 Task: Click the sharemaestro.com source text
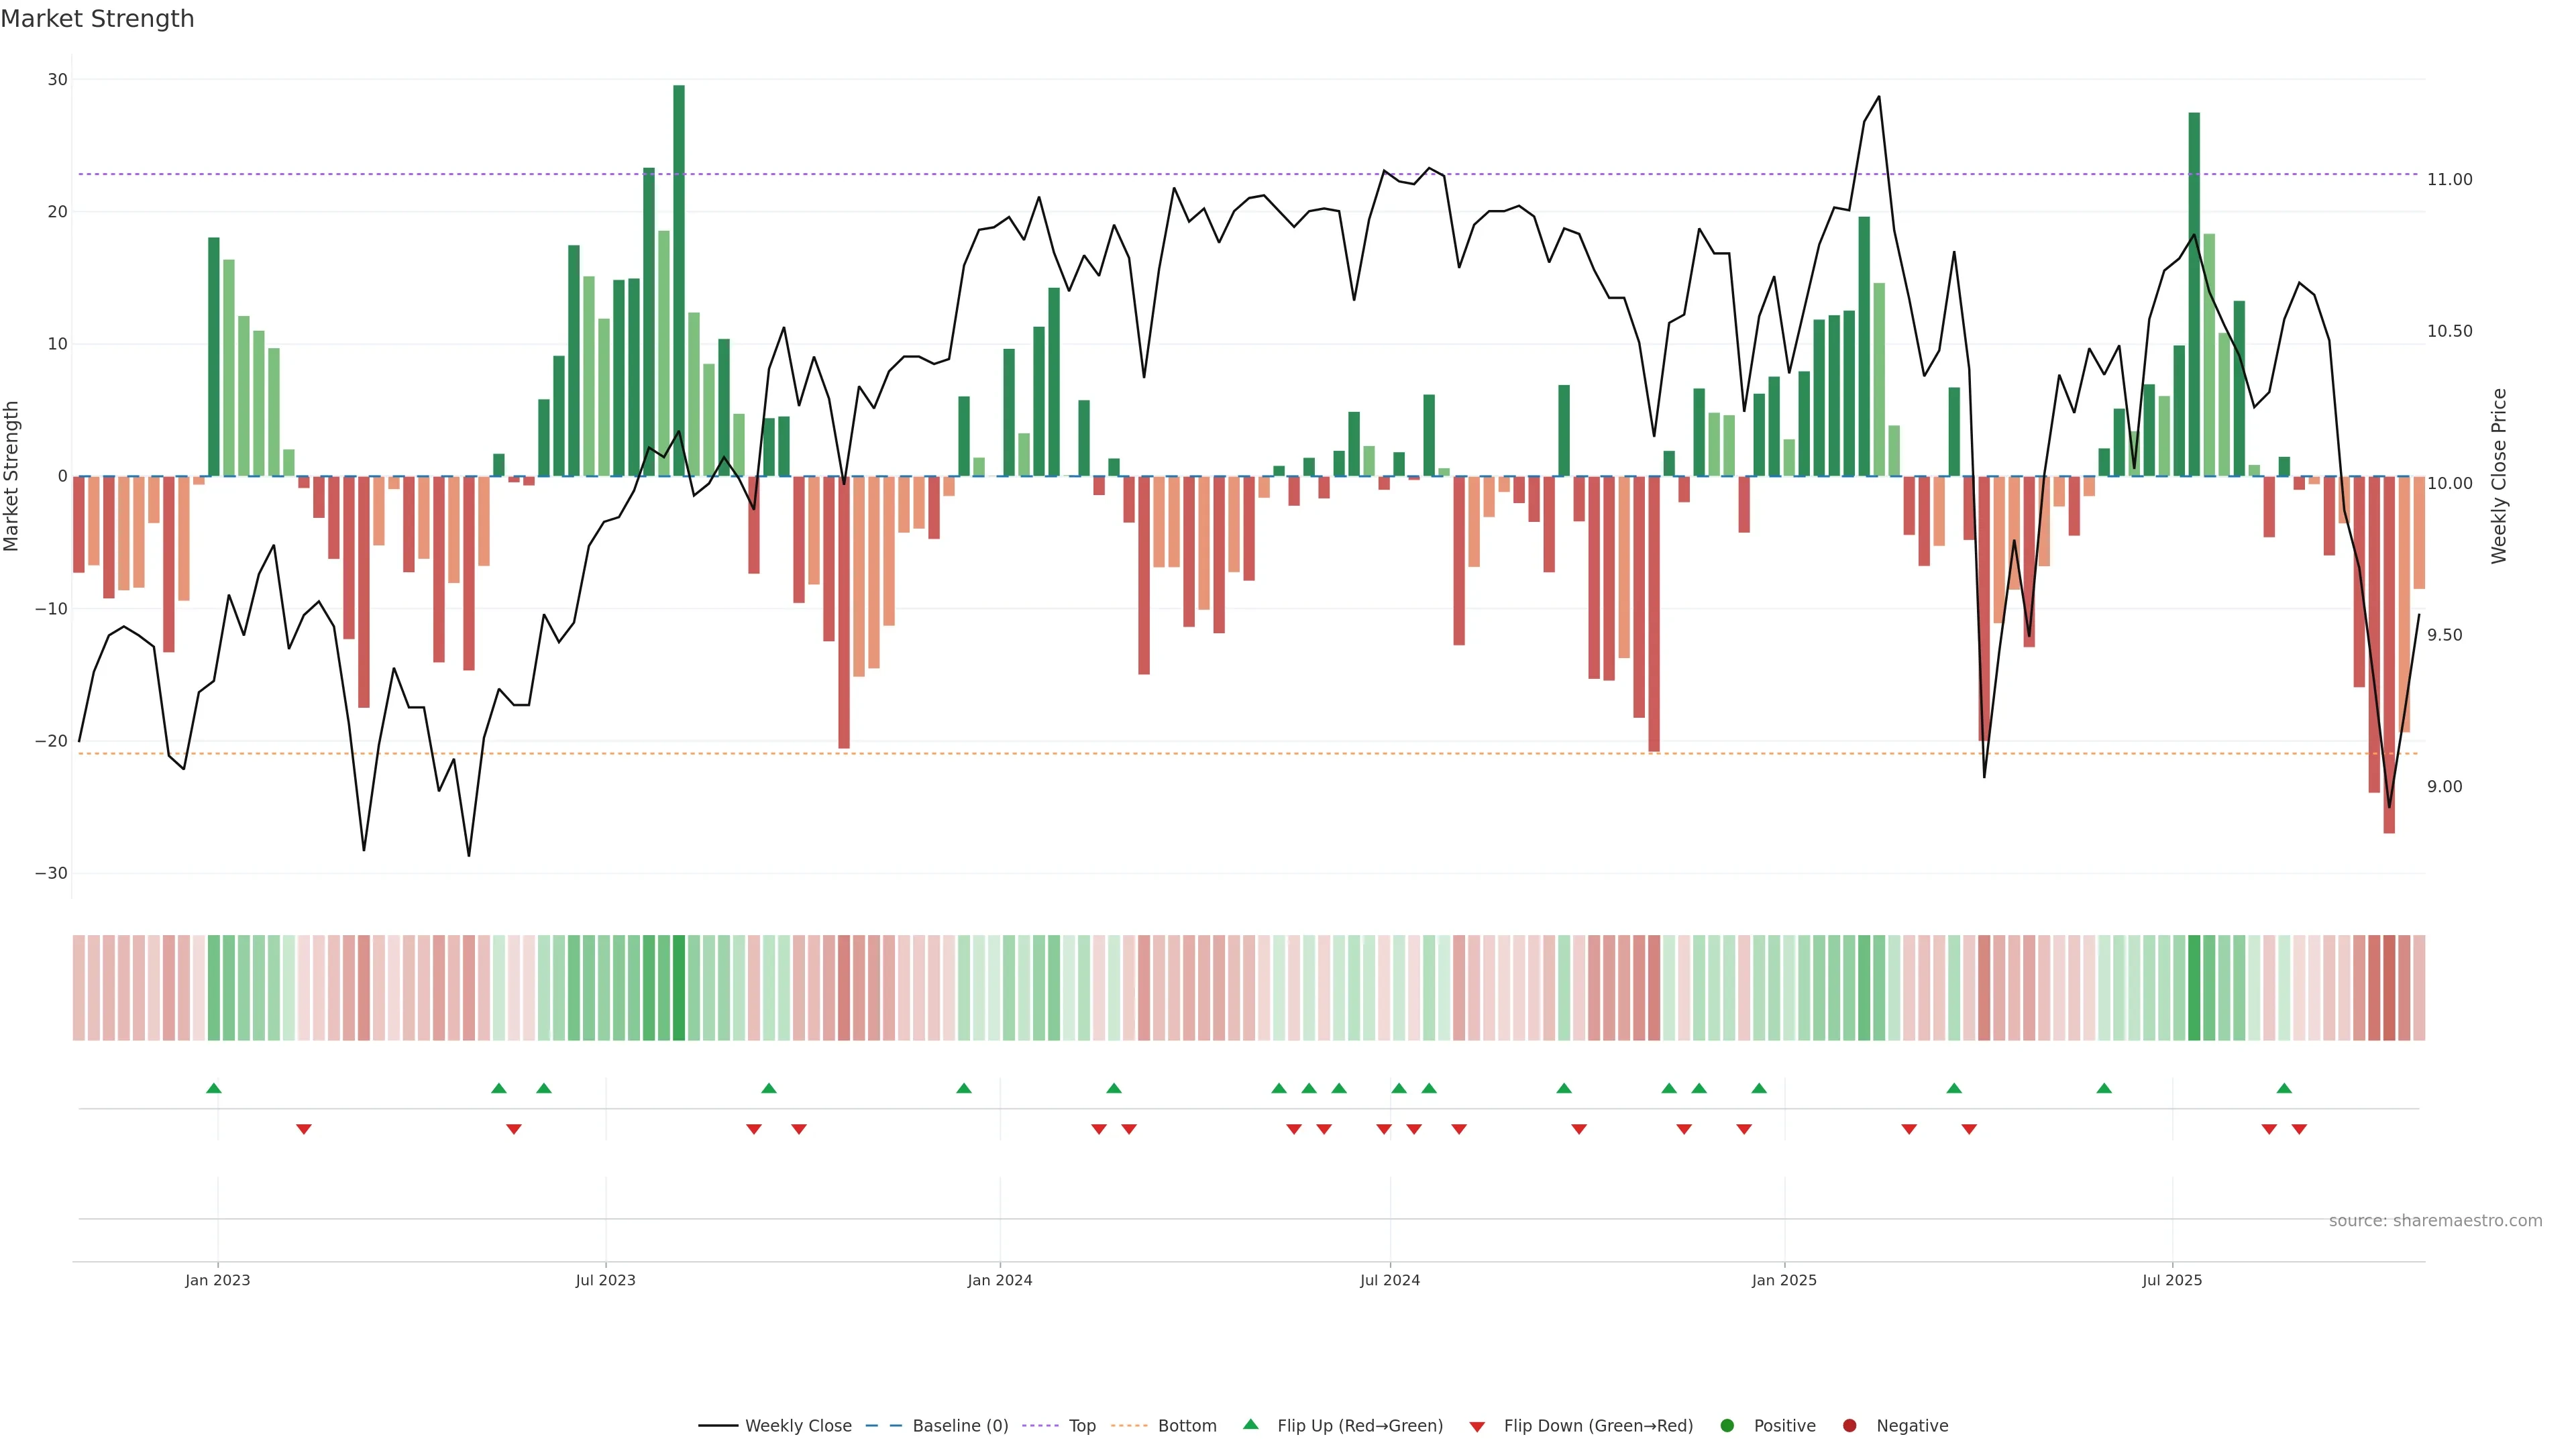tap(2435, 1221)
